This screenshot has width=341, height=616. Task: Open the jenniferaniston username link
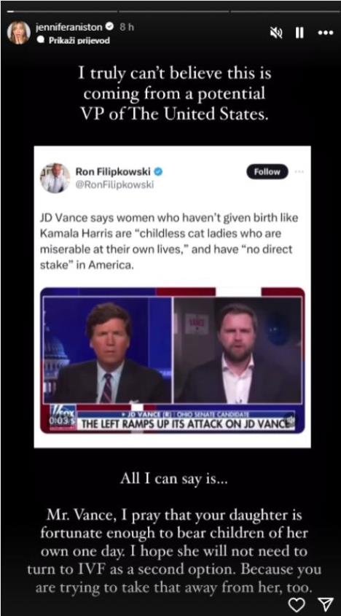[x=68, y=27]
